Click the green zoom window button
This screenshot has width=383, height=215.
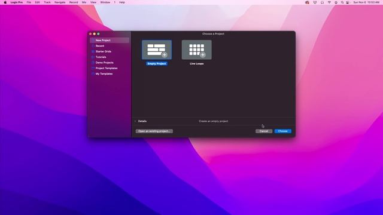click(98, 34)
